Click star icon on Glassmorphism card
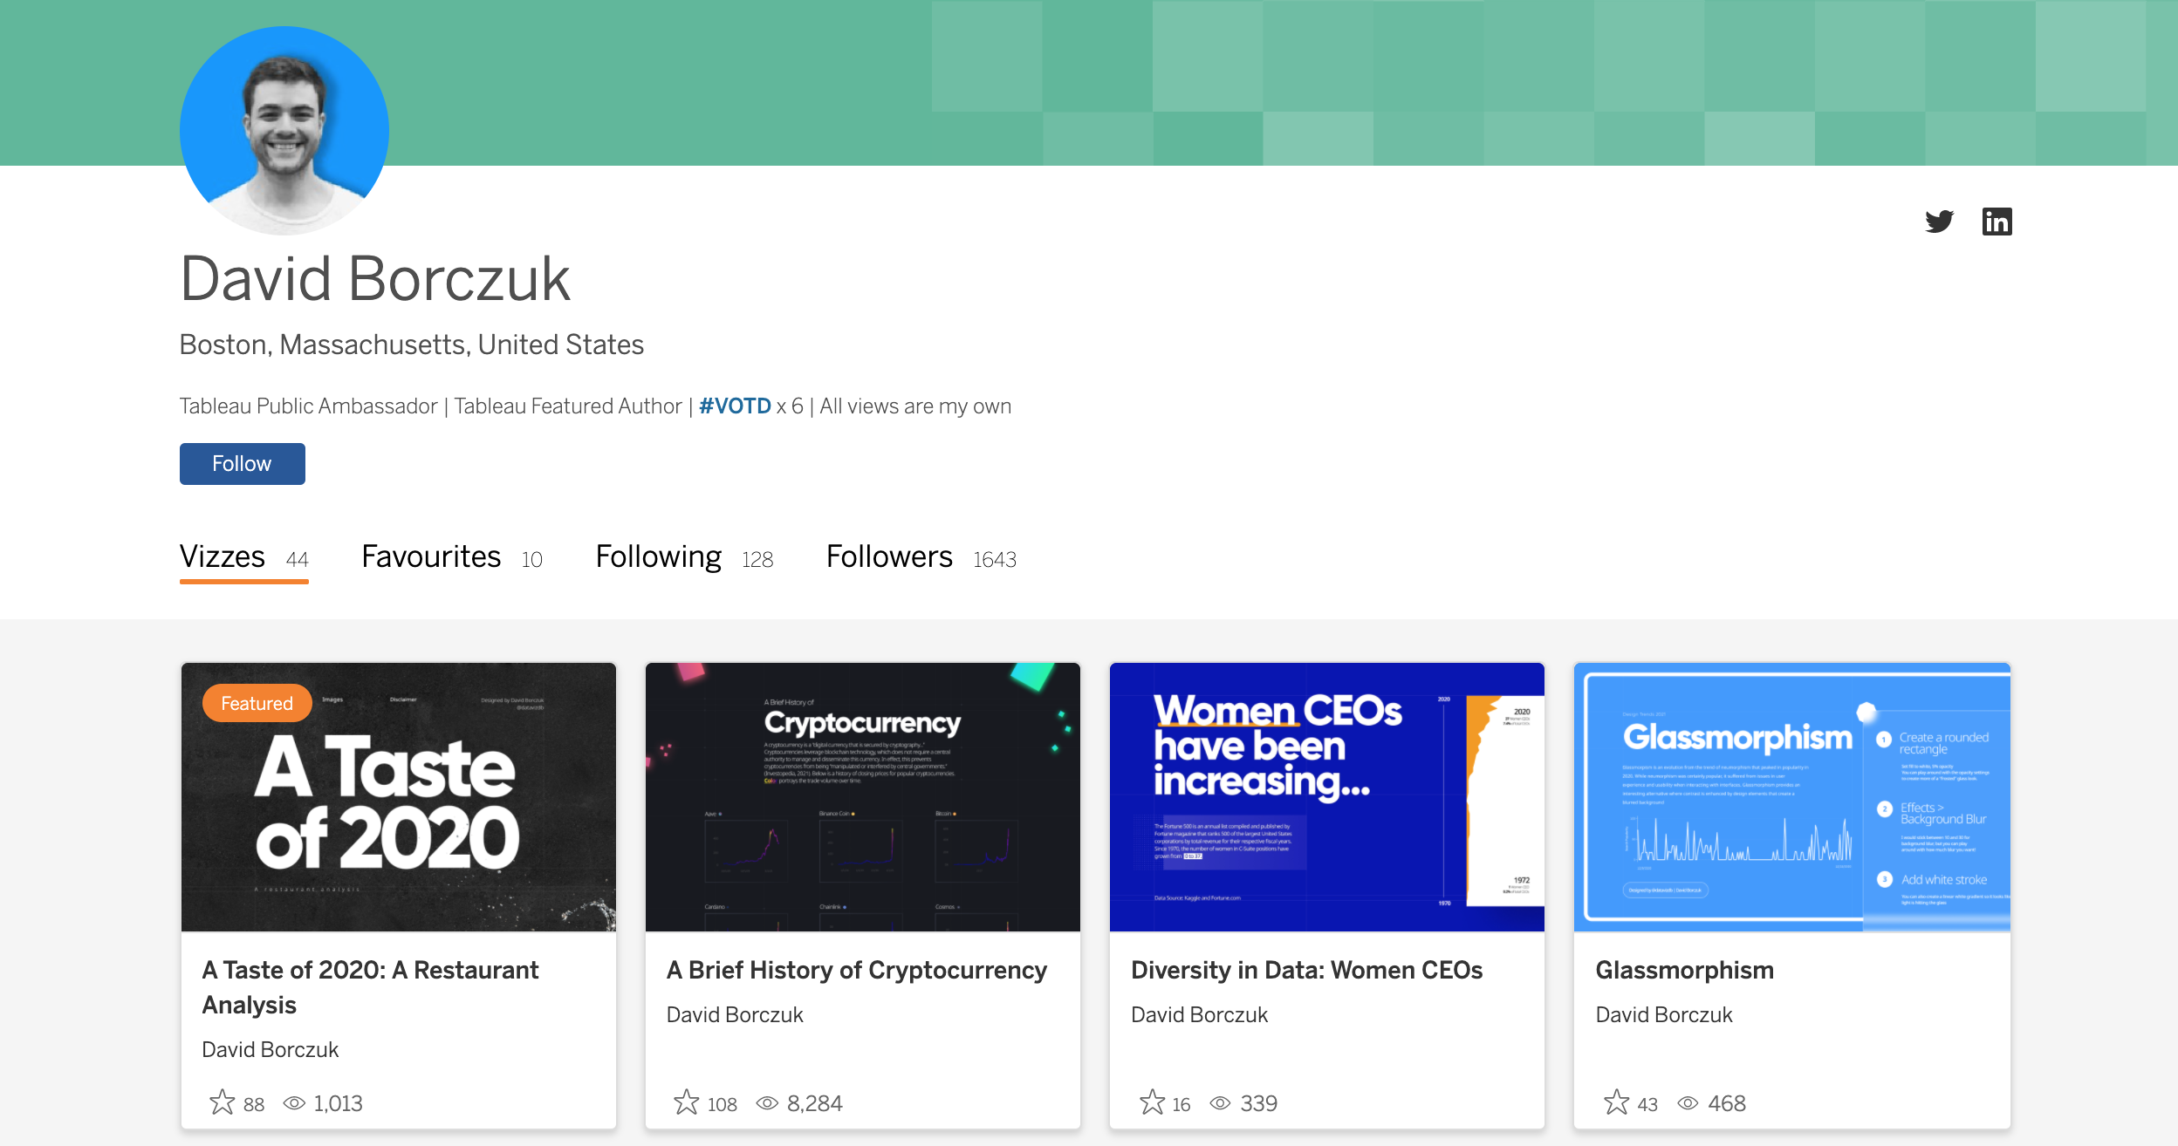This screenshot has height=1146, width=2178. click(x=1616, y=1102)
